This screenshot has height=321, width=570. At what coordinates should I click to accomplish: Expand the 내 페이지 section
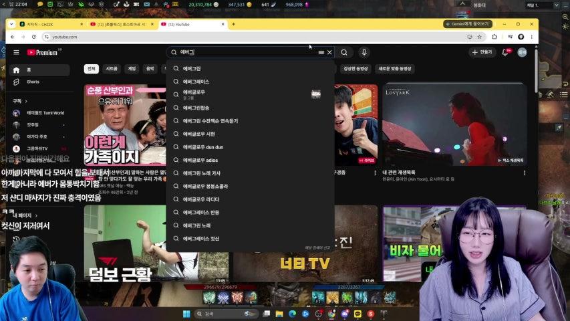click(x=25, y=215)
